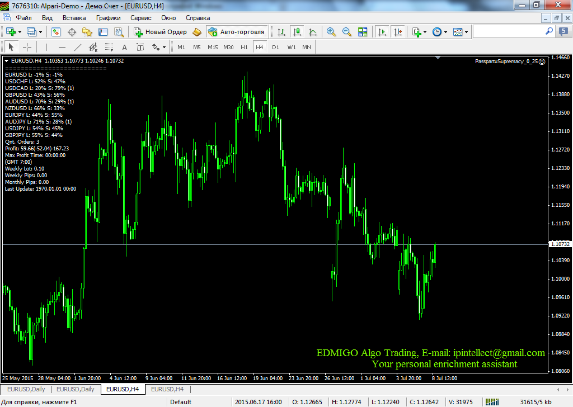Select the W1 timeframe button
Viewport: 573px width, 407px height.
point(292,47)
